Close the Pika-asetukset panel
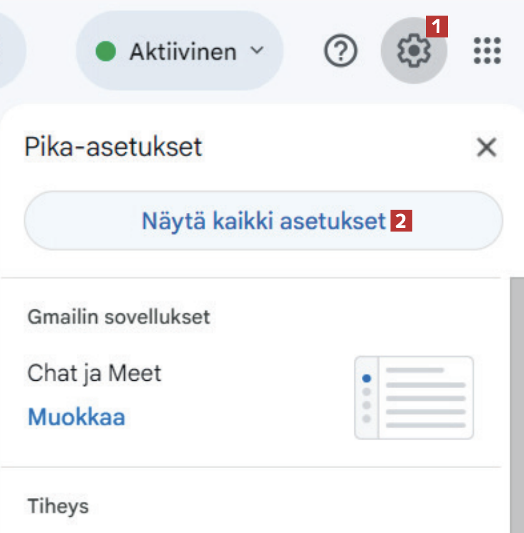This screenshot has width=524, height=533. pyautogui.click(x=486, y=148)
